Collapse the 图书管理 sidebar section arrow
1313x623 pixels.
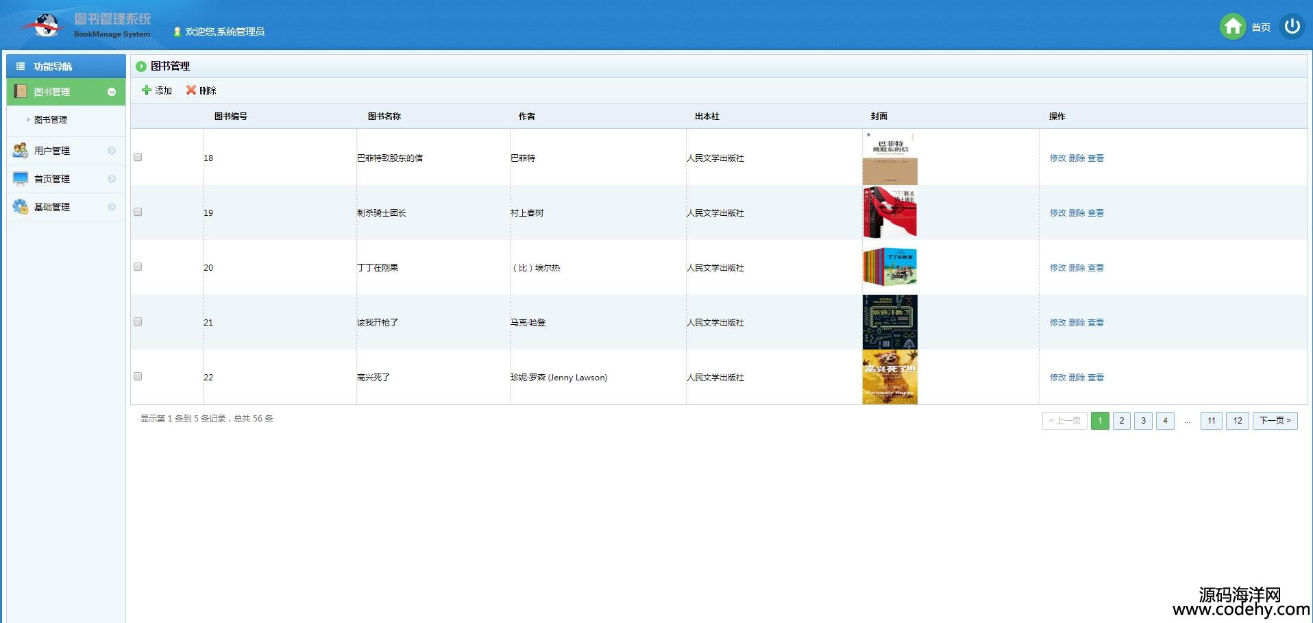[112, 92]
